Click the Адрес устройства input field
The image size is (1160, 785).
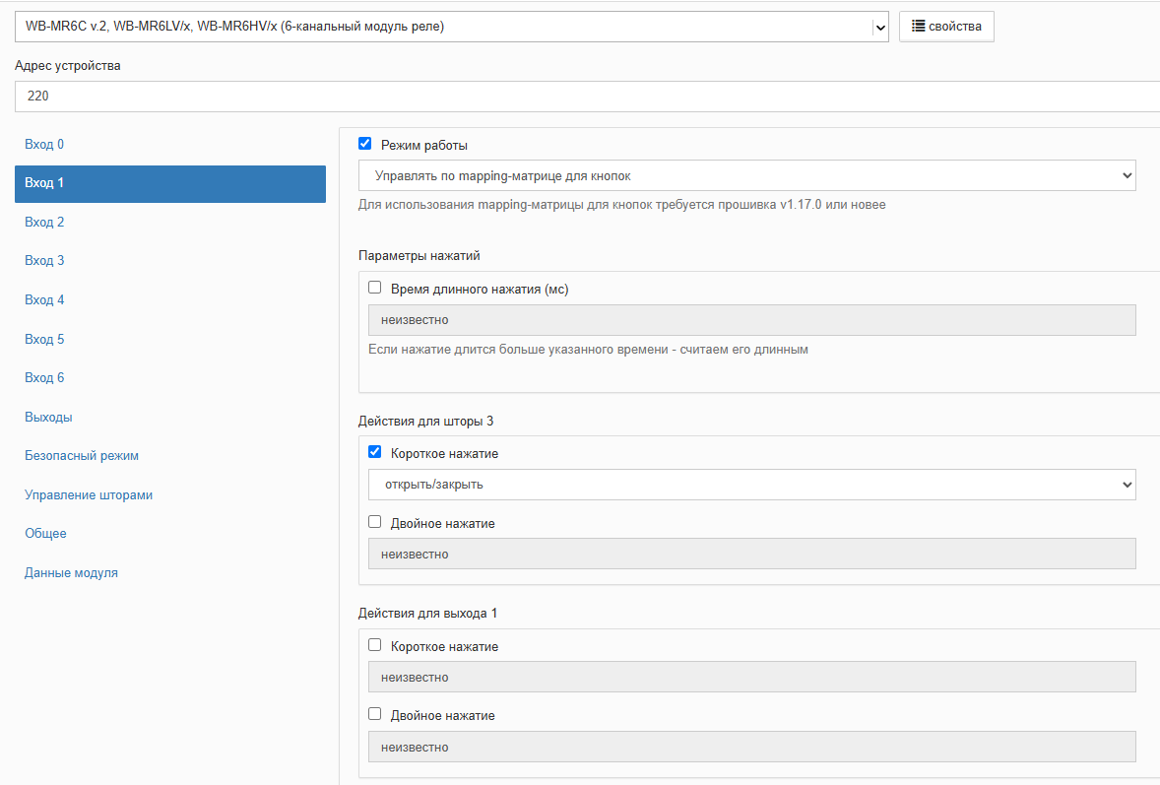pyautogui.click(x=587, y=97)
